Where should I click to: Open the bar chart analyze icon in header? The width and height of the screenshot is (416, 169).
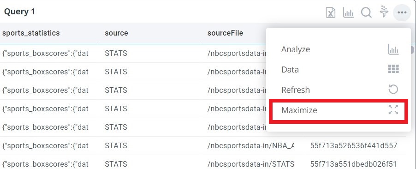(348, 12)
